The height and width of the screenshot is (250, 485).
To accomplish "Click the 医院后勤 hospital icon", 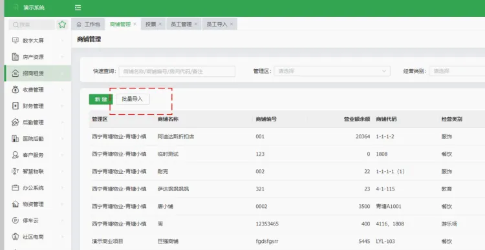I will pos(15,139).
